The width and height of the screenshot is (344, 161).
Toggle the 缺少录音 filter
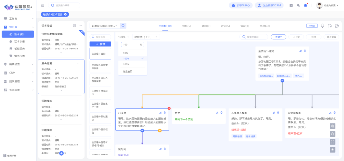331,37
